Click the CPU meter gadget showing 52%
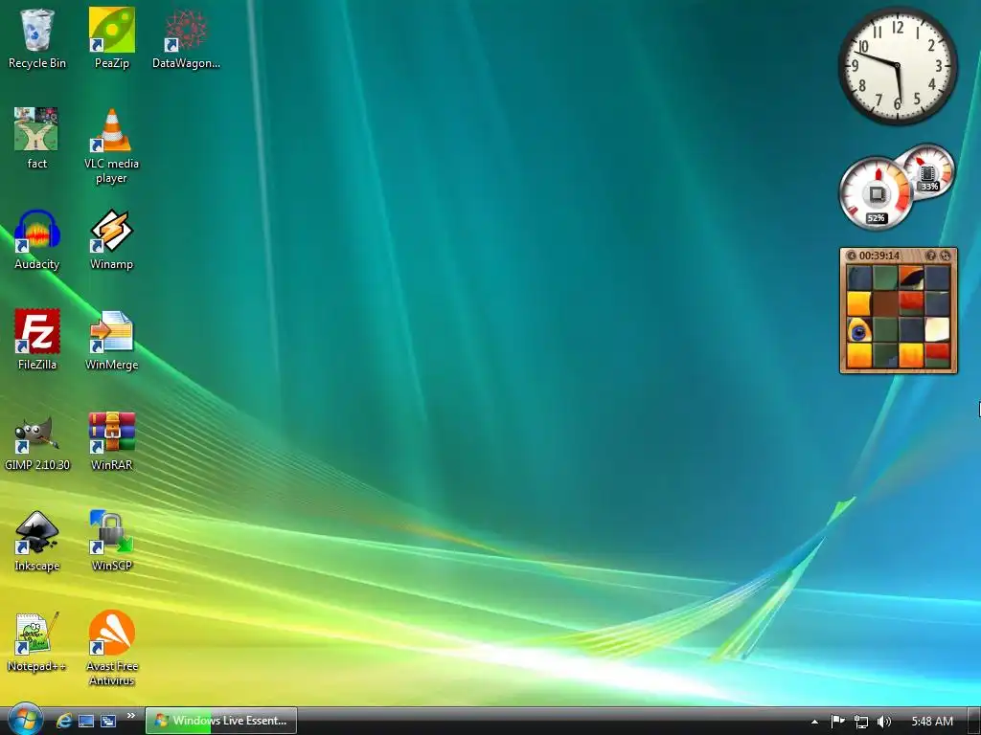 876,193
